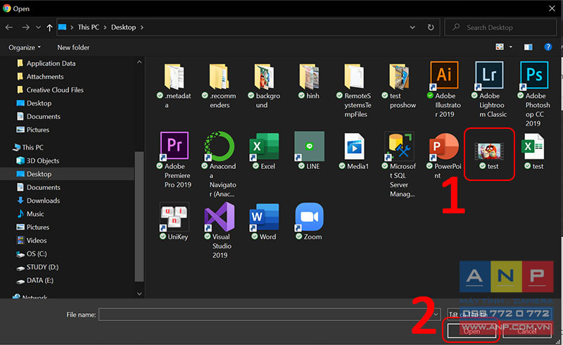Select the .recommenders folder
563x345 pixels.
(x=220, y=85)
